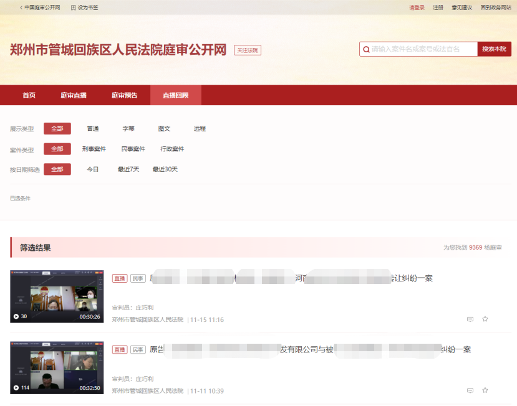This screenshot has width=517, height=406.
Task: Click the magnifier icon in the search bar
Action: (366, 49)
